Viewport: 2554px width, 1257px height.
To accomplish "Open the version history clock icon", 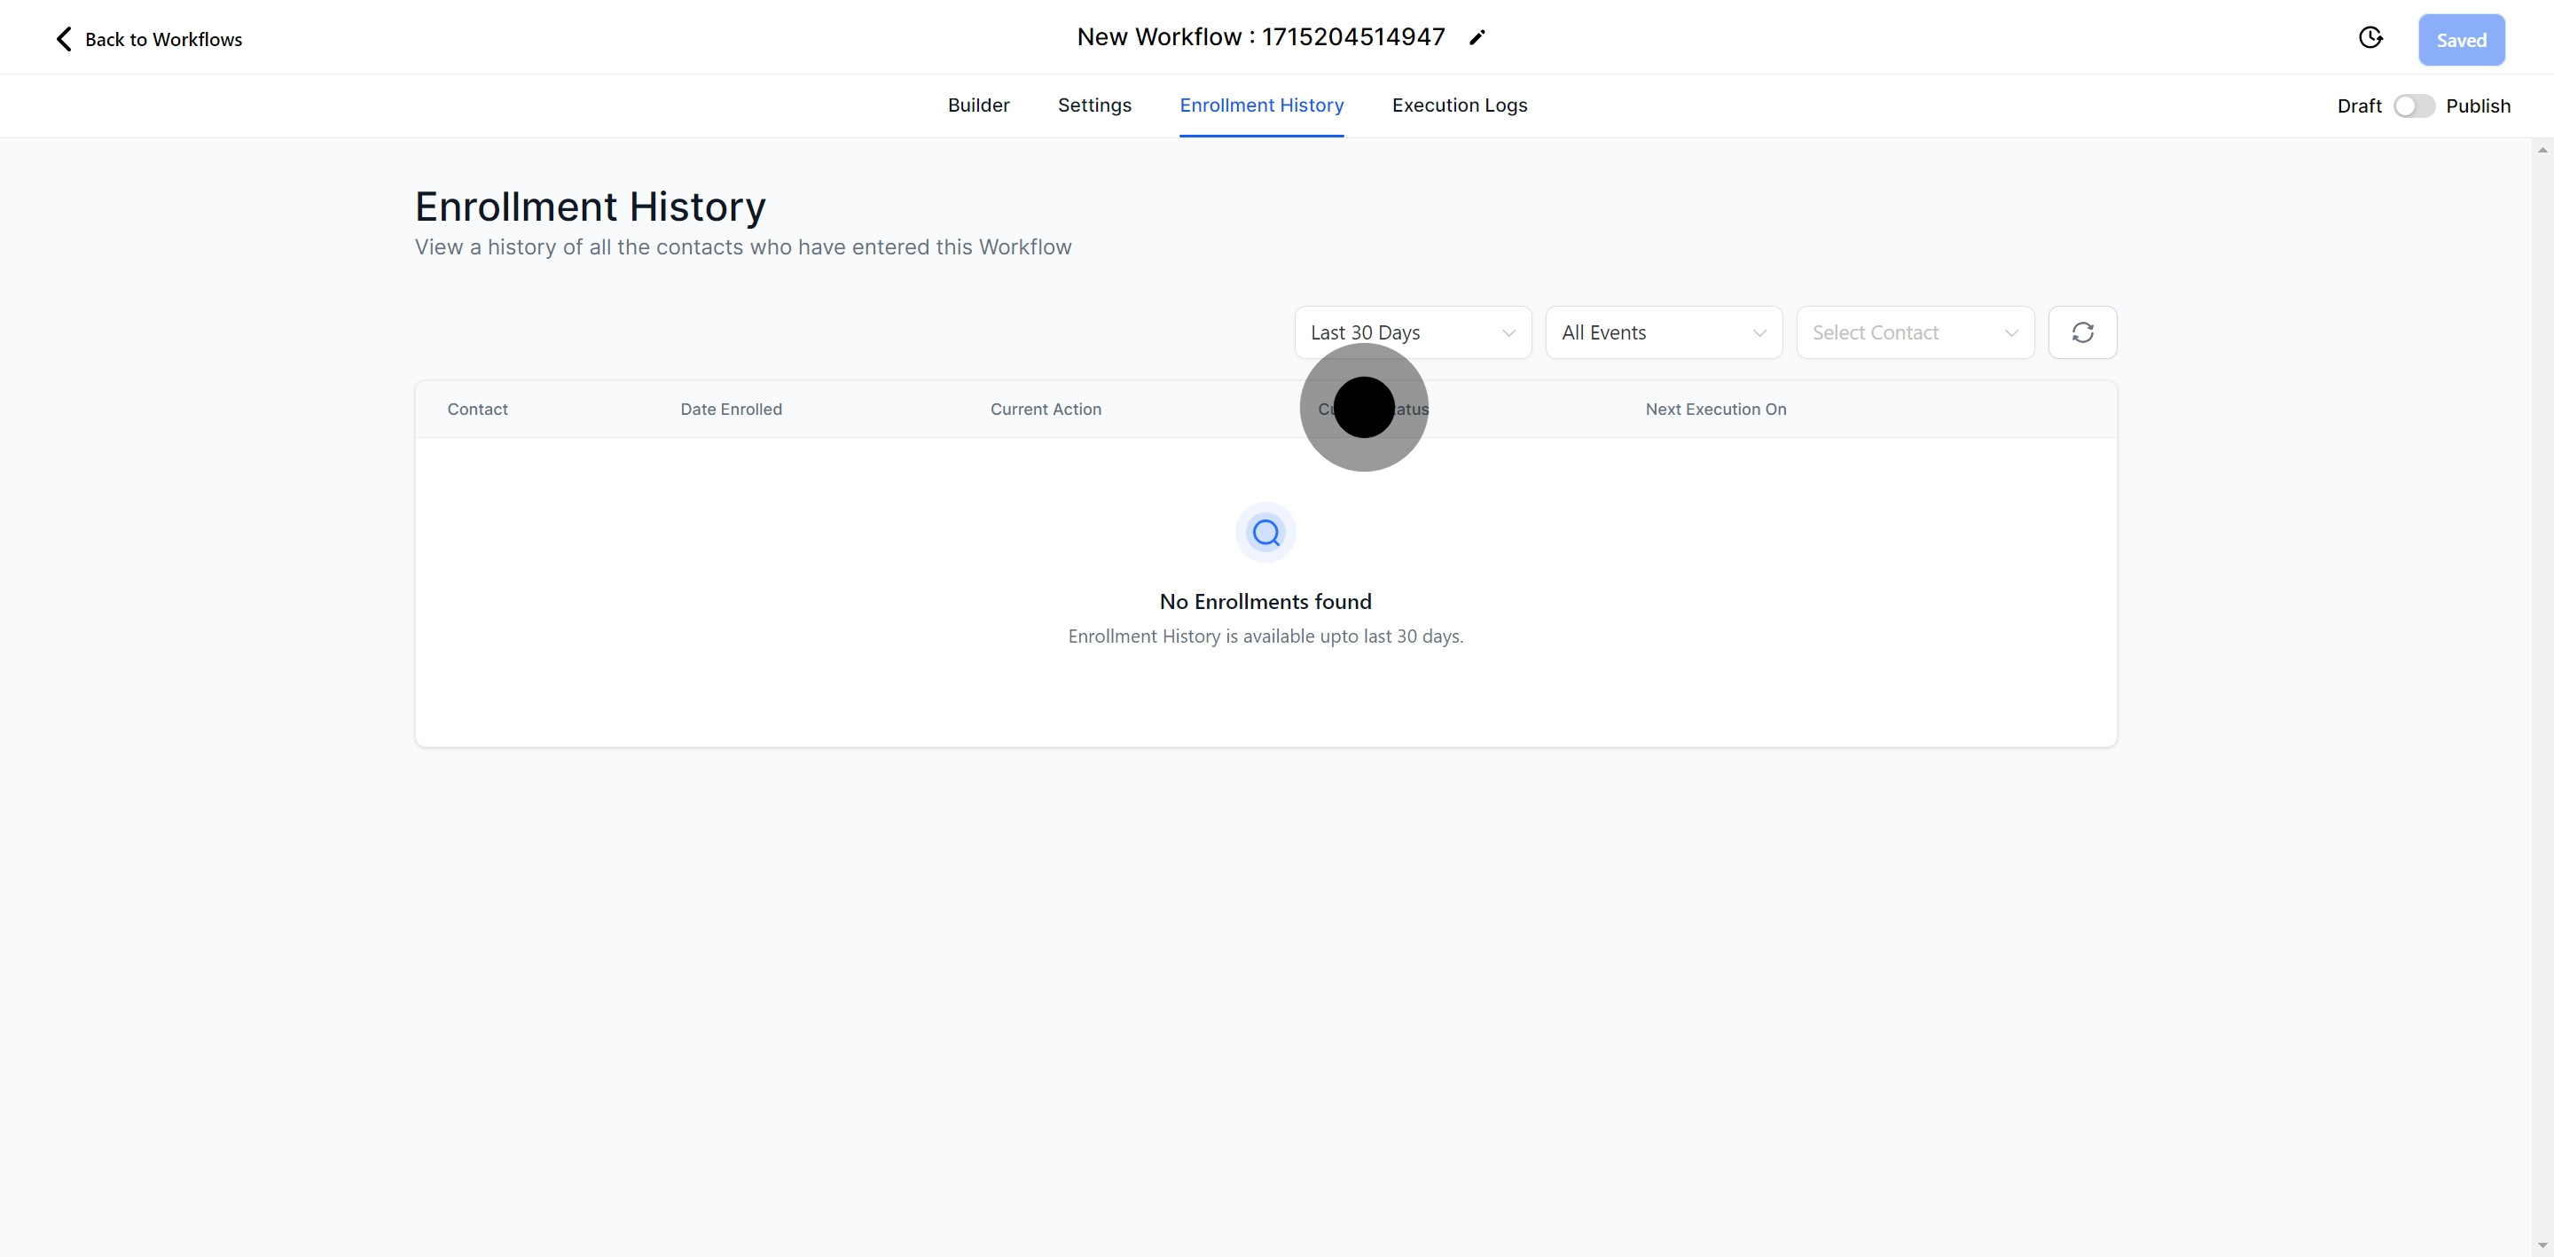I will tap(2370, 37).
